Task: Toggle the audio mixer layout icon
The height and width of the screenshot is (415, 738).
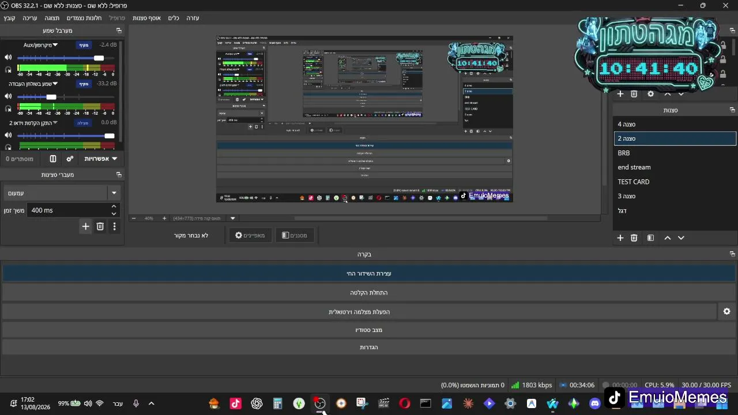Action: point(53,159)
